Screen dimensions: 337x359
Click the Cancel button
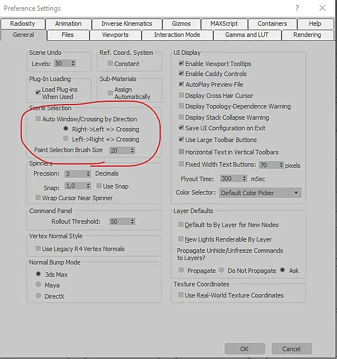tap(292, 349)
